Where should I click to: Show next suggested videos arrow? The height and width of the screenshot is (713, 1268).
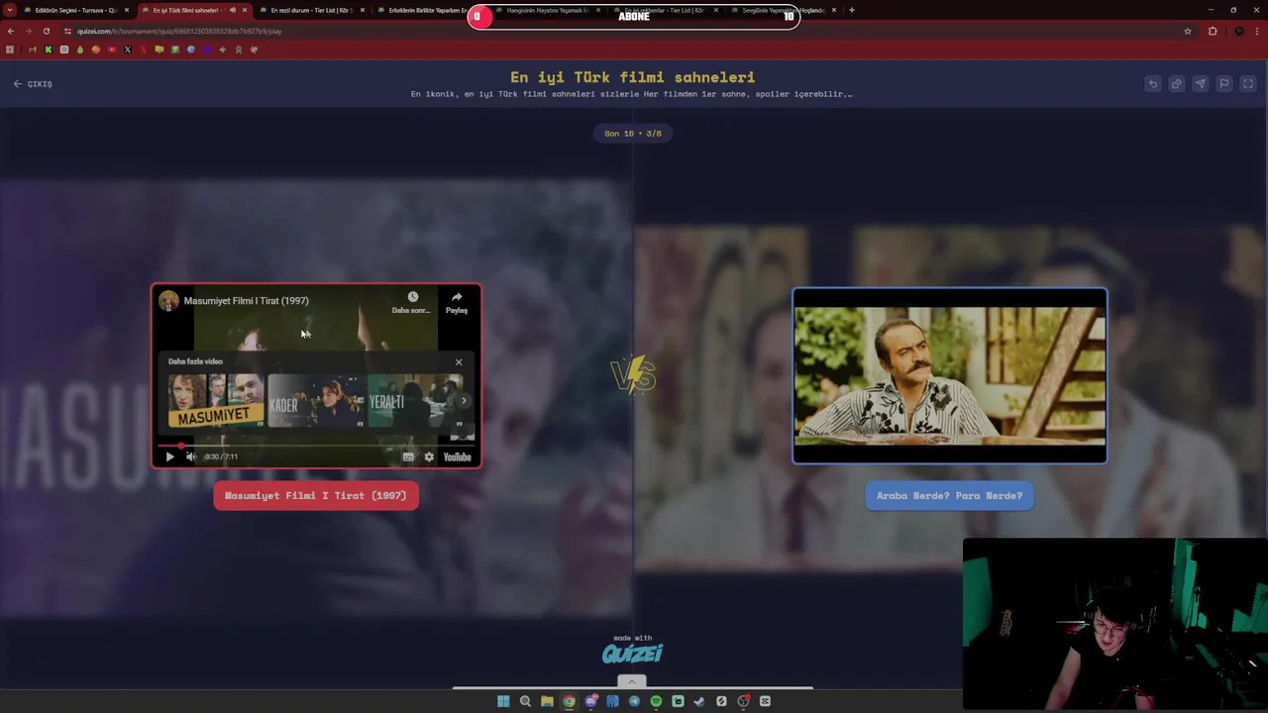coord(464,400)
